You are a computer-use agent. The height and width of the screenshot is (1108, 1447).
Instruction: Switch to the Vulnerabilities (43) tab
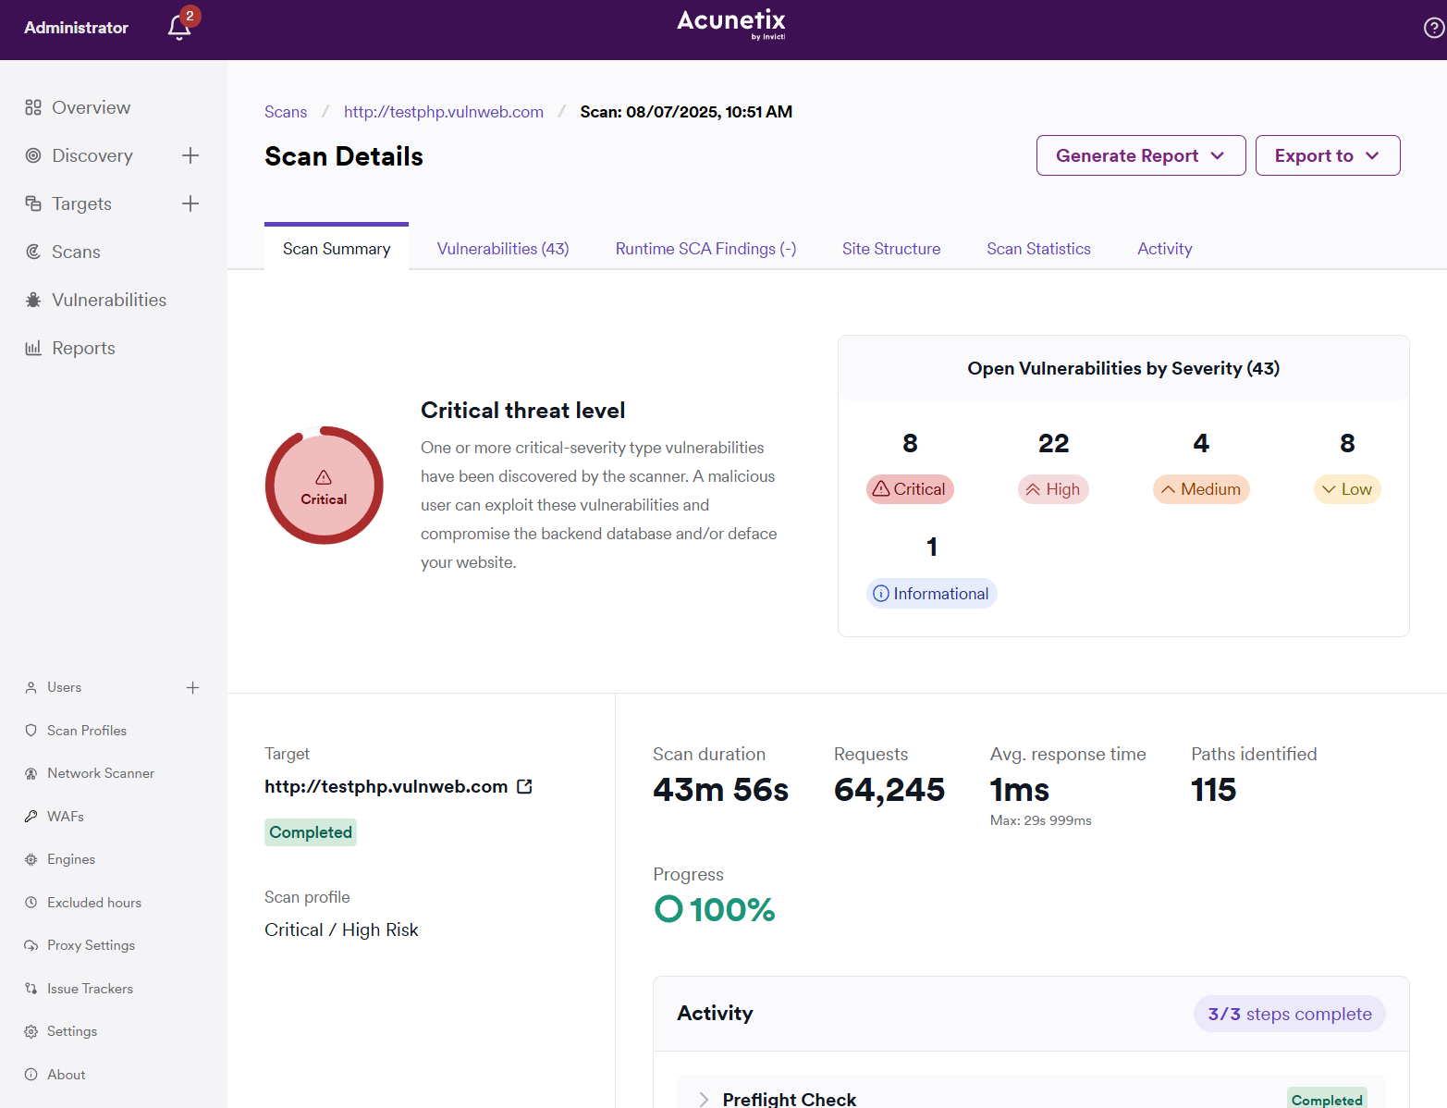coord(503,249)
